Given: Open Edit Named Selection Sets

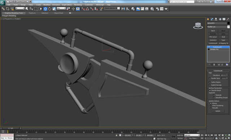Looking at the screenshot, I should point(101,9).
